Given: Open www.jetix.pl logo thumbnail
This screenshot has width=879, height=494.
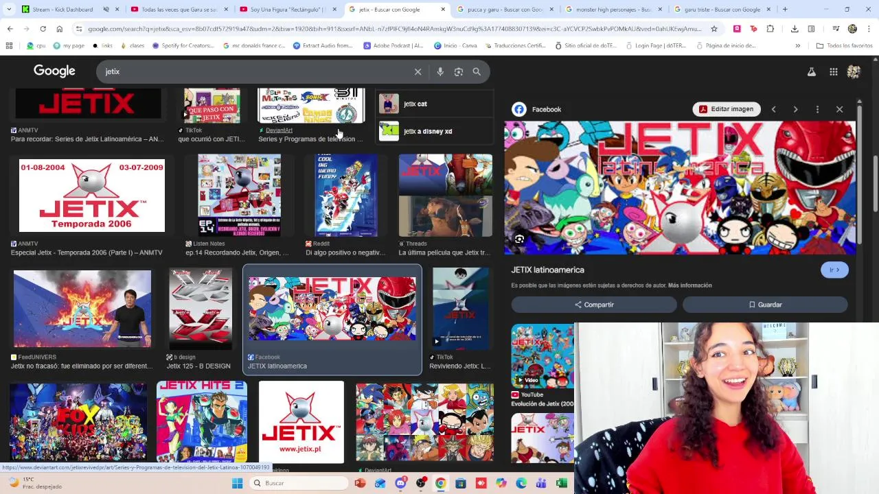Looking at the screenshot, I should (x=301, y=422).
